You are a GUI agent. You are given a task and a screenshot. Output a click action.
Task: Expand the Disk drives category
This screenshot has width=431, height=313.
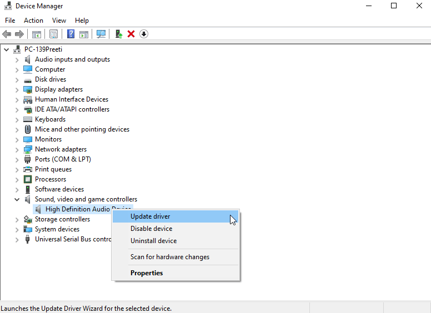[17, 80]
